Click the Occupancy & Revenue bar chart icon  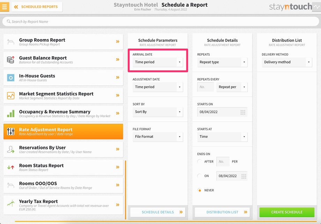coord(11,113)
